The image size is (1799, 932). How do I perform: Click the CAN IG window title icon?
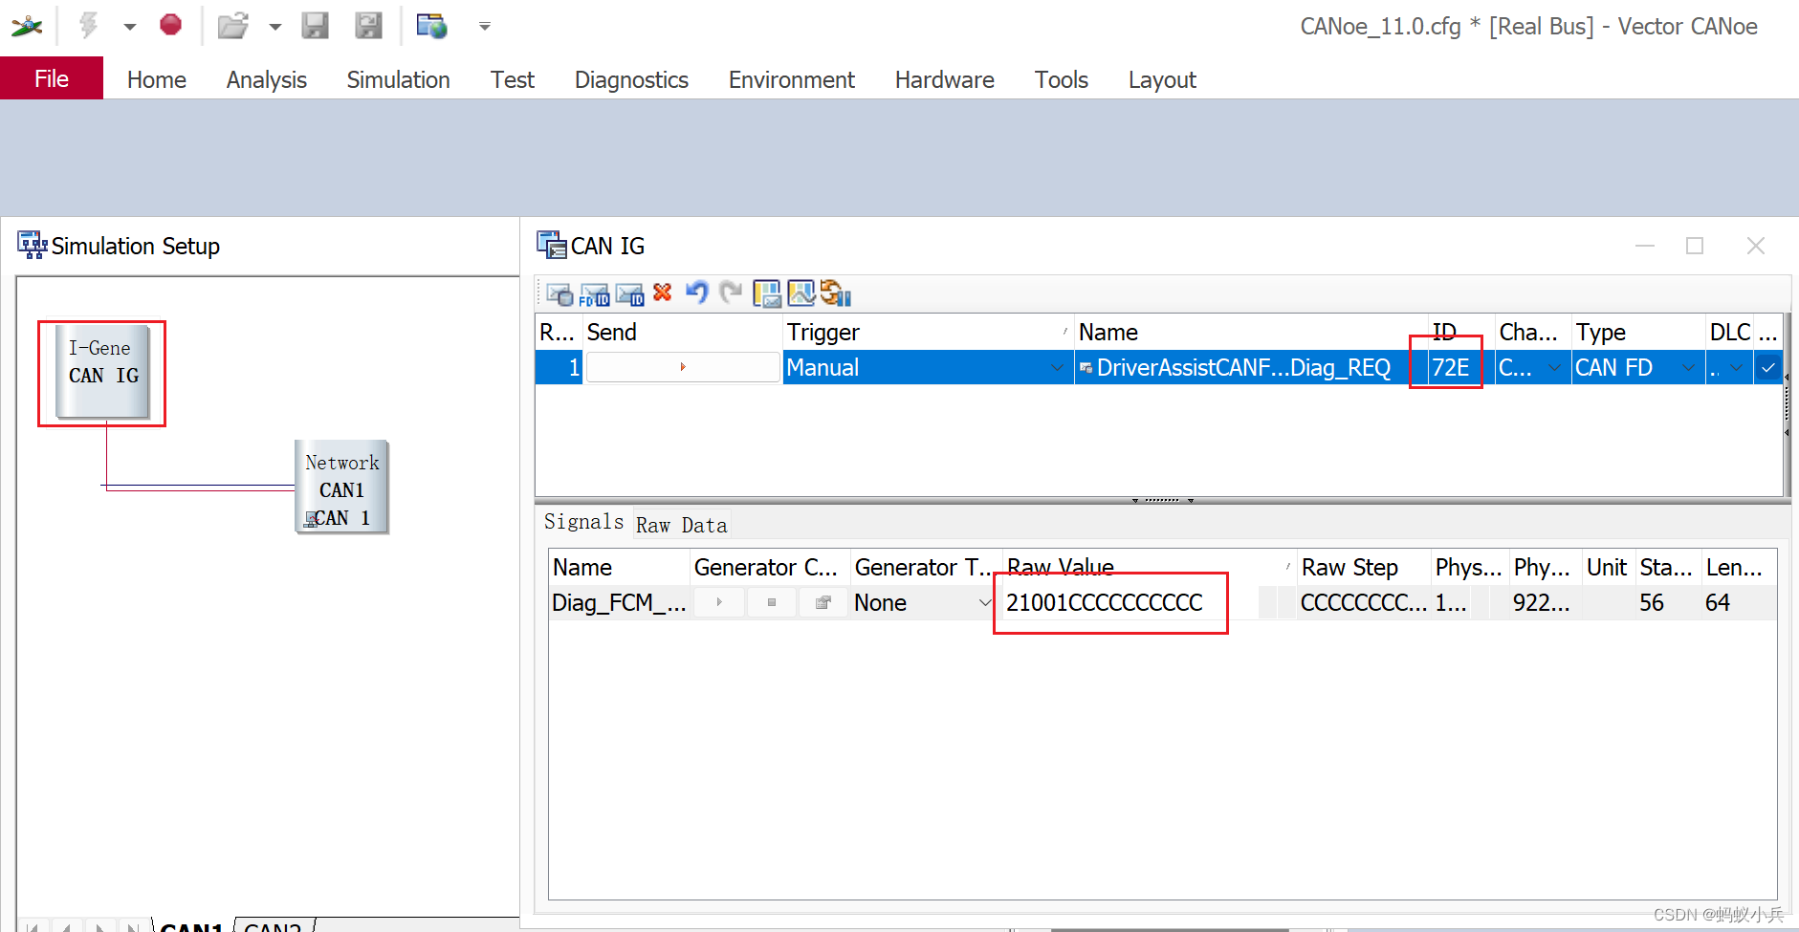pos(552,246)
